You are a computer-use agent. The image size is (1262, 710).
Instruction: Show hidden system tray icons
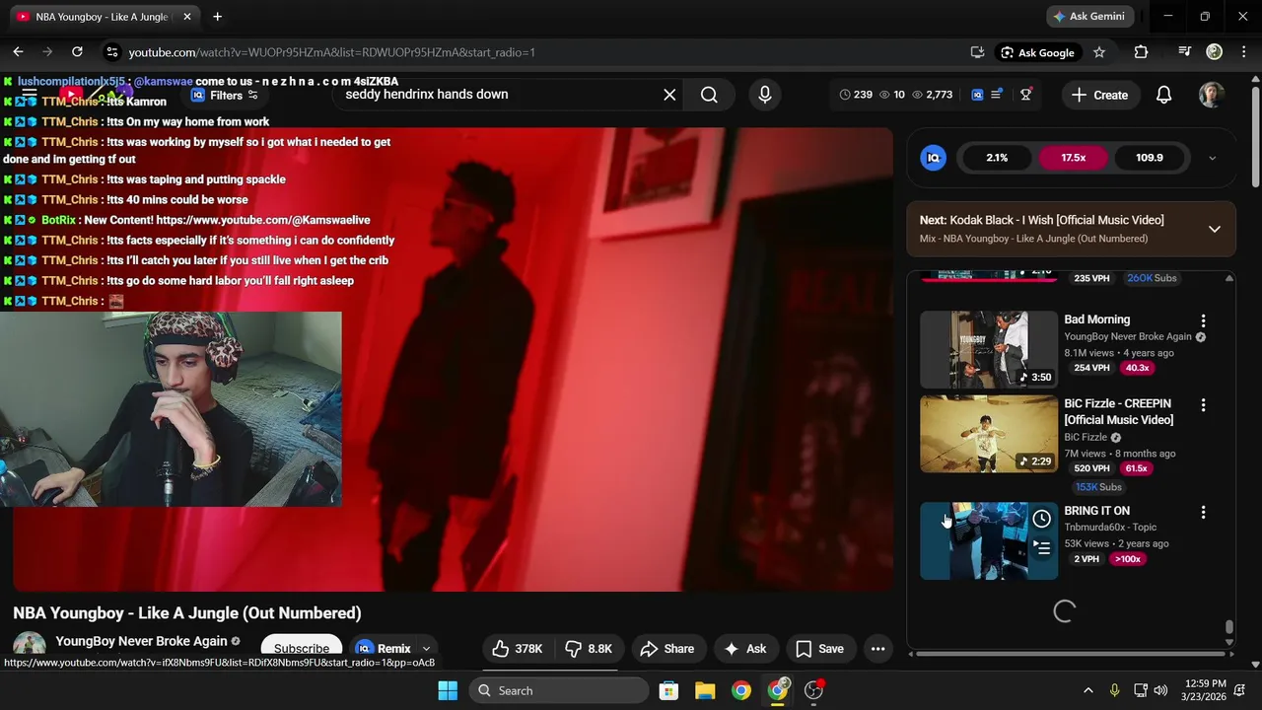pyautogui.click(x=1088, y=690)
